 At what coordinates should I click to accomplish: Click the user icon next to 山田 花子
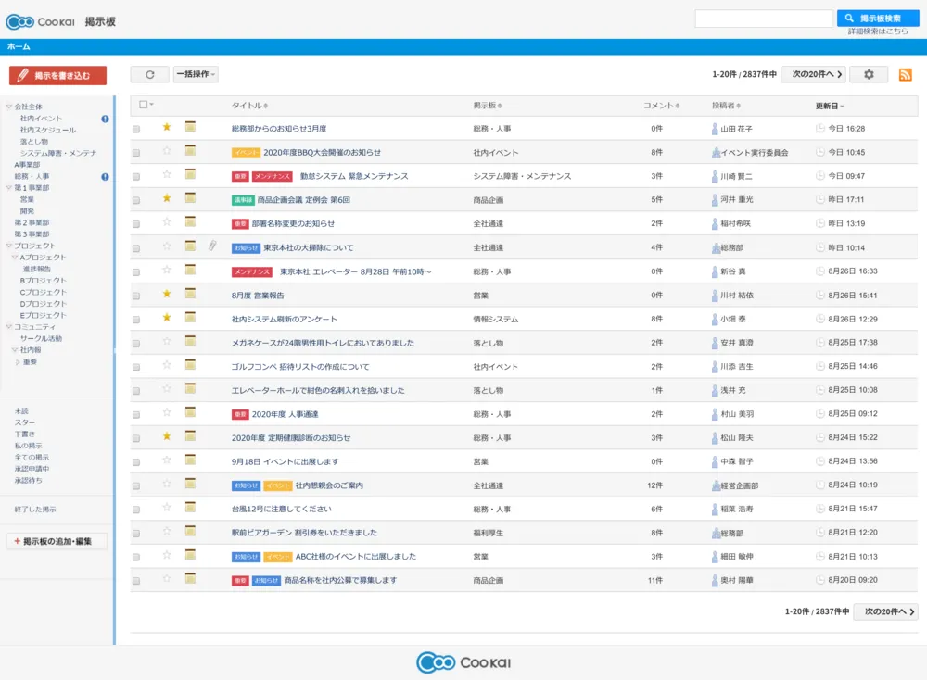coord(715,129)
